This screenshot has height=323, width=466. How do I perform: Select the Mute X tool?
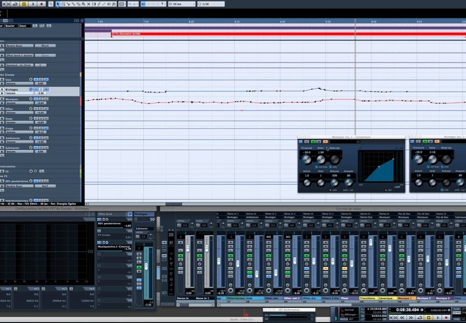(x=88, y=4)
